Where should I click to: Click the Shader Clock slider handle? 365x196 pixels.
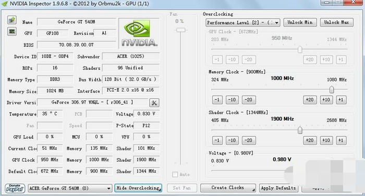click(x=300, y=130)
